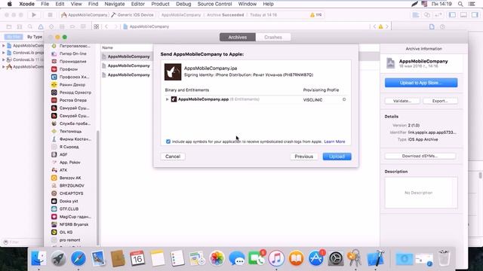Toggle the Debug area visibility
483x271 pixels.
point(463,15)
